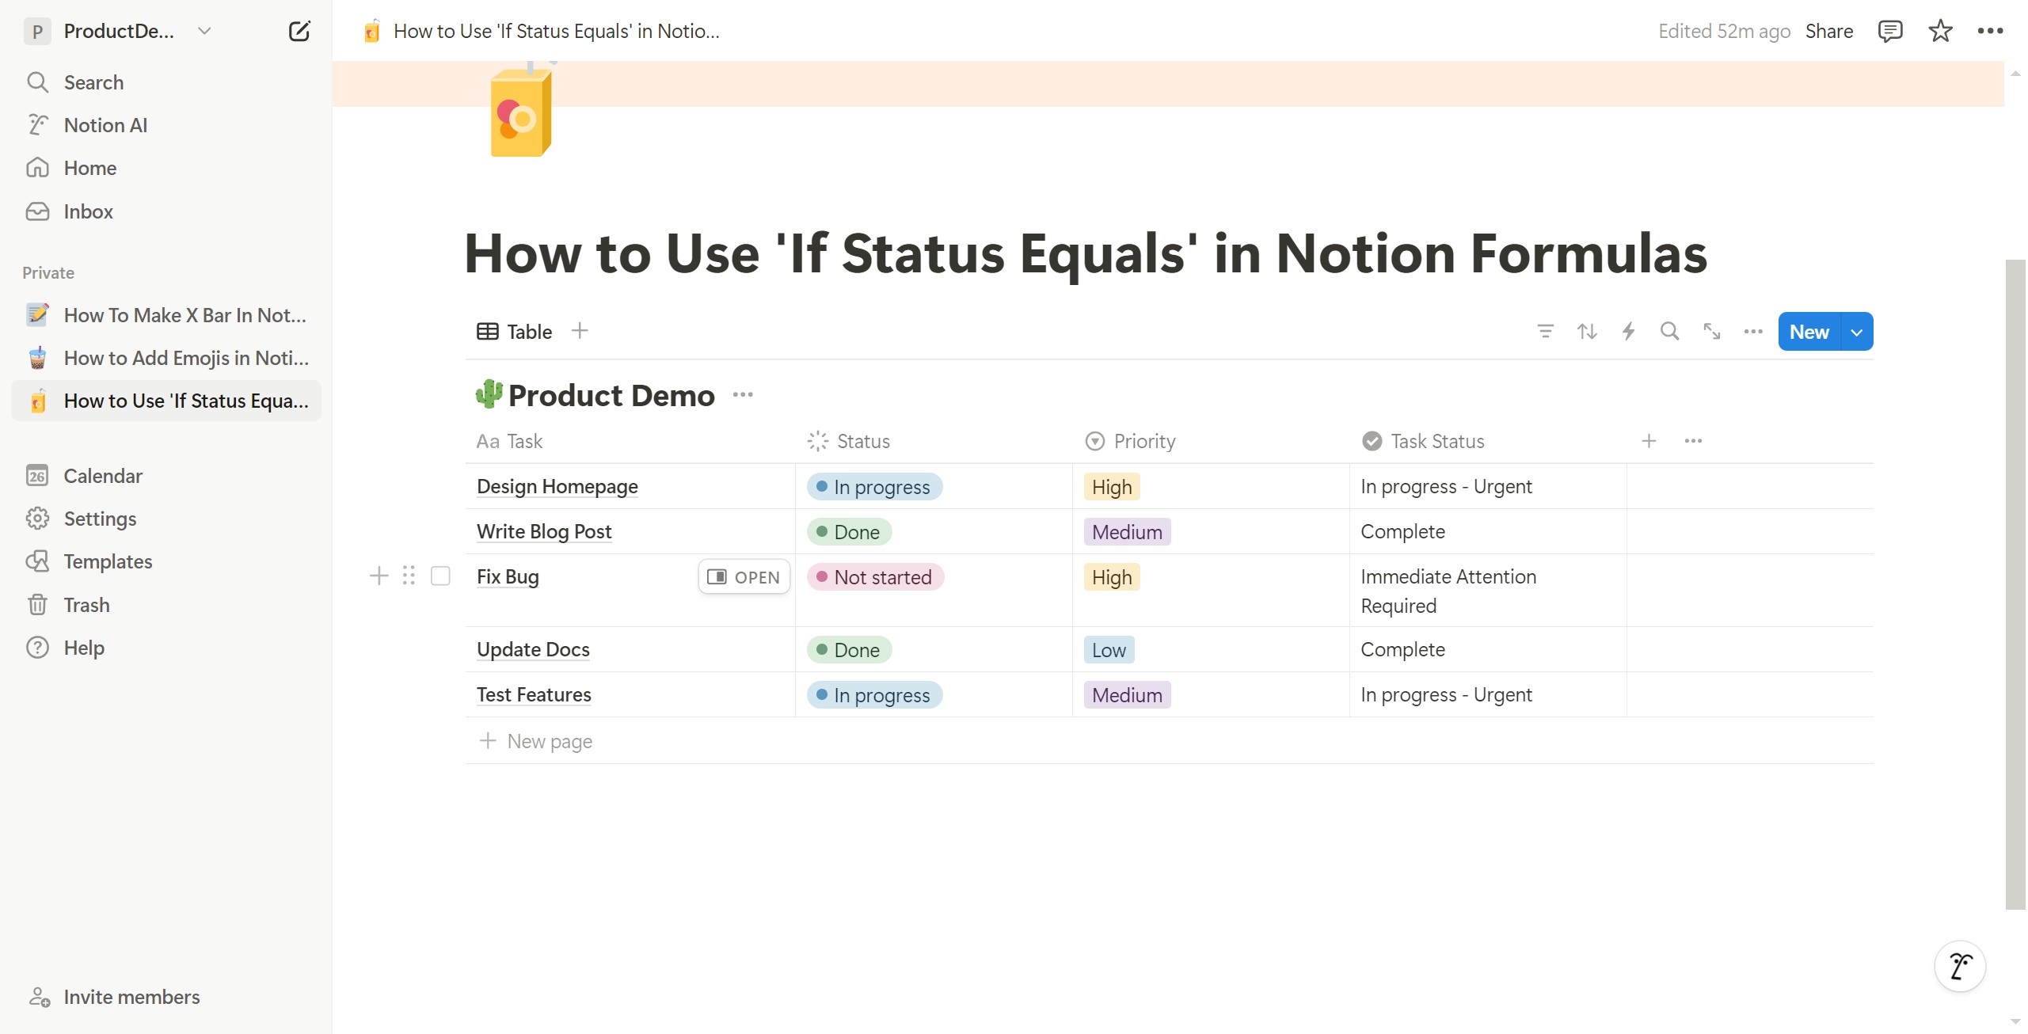
Task: Open How To Make X Bar page
Action: [166, 315]
